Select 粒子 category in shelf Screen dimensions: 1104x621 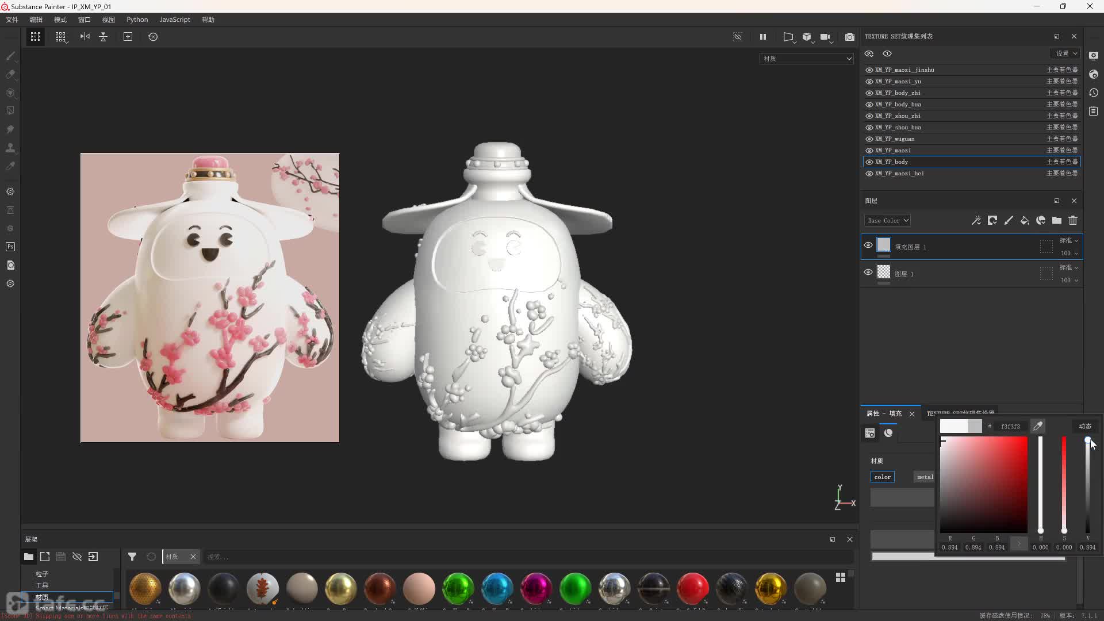click(x=42, y=574)
